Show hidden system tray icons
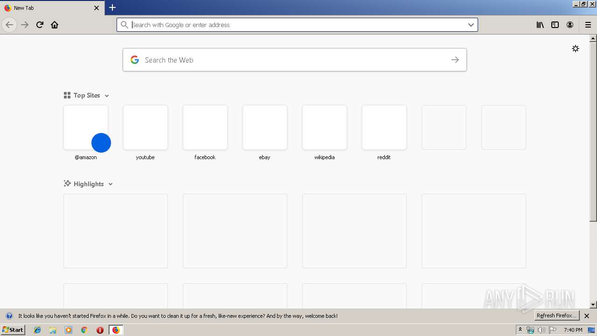 click(x=520, y=330)
